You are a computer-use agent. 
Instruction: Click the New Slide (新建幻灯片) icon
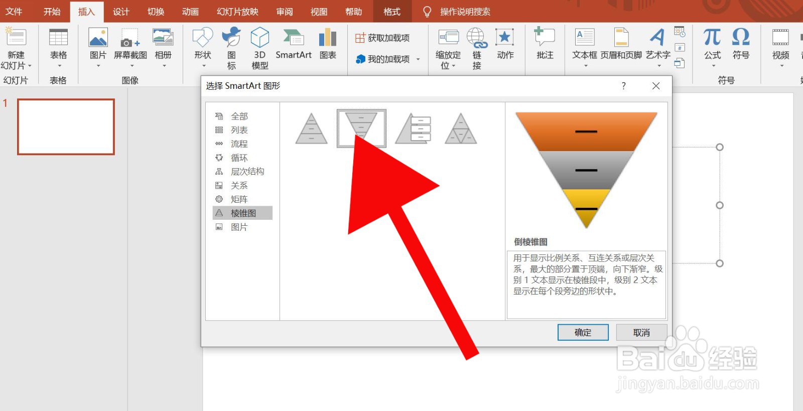click(16, 37)
